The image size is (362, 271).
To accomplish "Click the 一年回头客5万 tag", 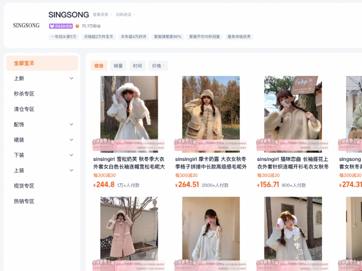I will pos(63,37).
